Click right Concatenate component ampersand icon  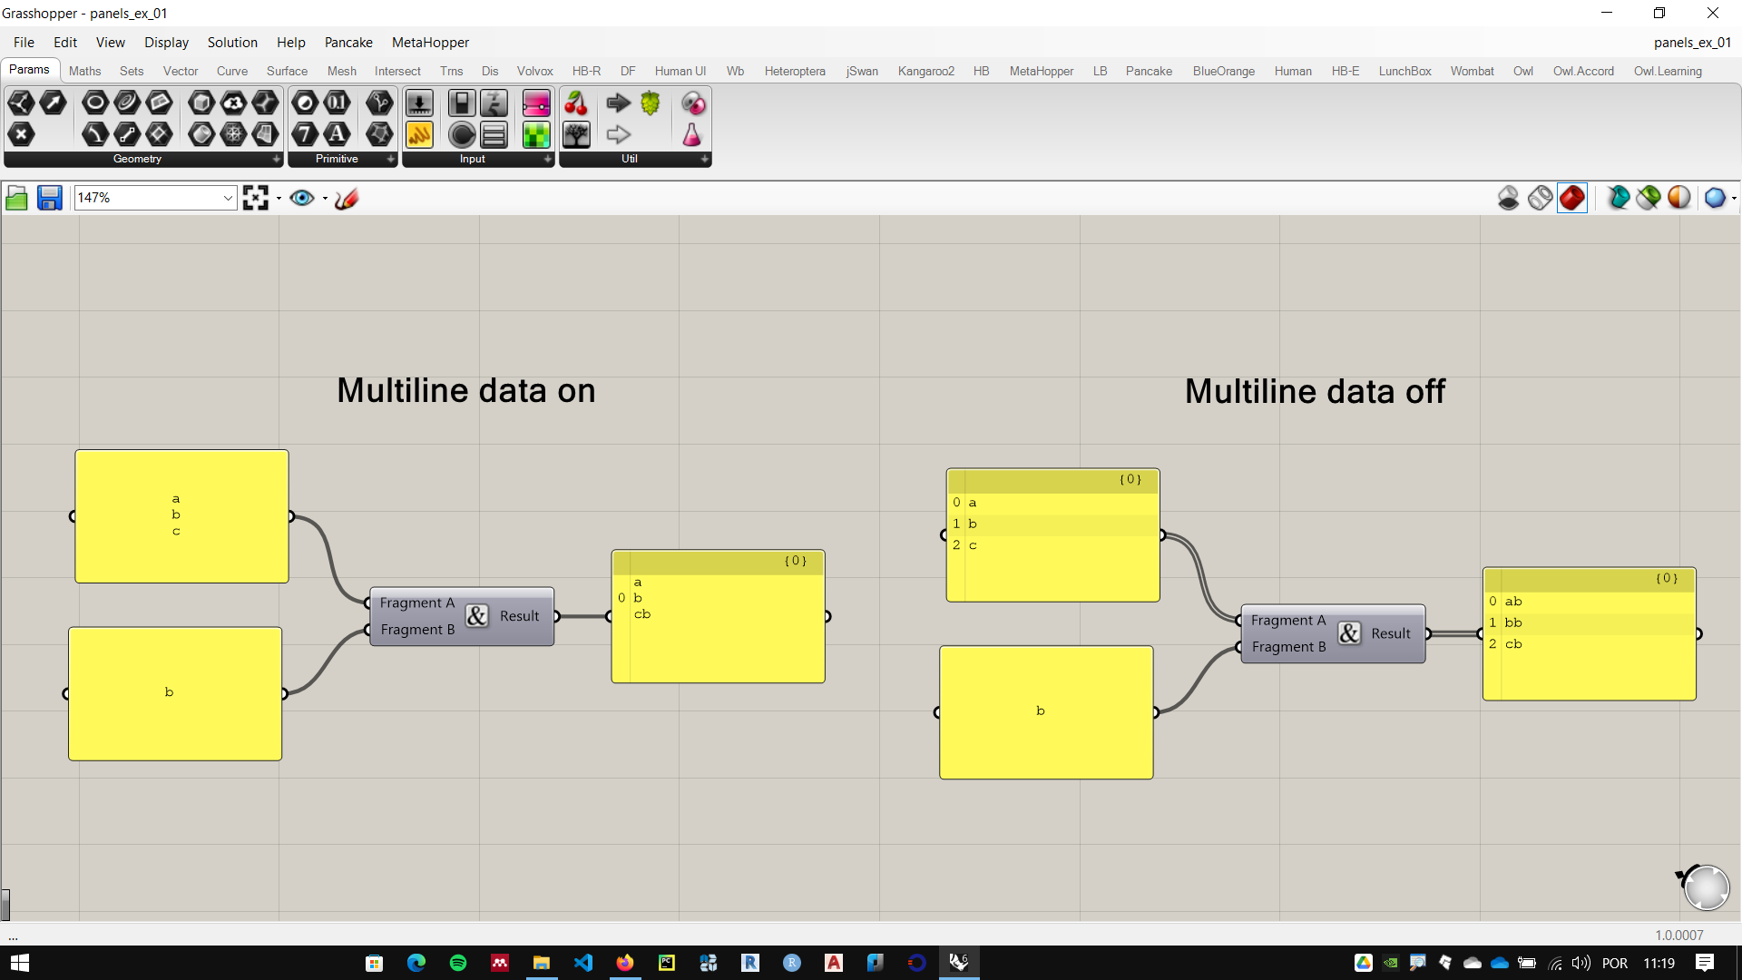point(1349,633)
